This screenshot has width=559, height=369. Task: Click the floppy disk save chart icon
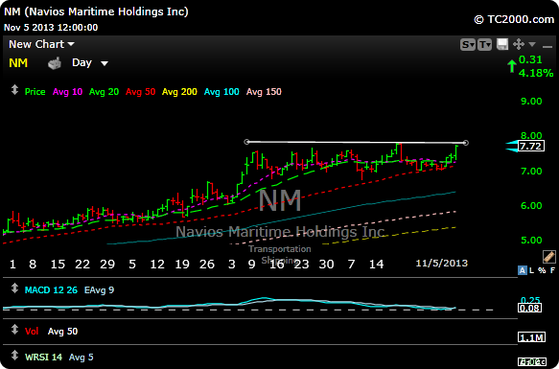point(502,44)
